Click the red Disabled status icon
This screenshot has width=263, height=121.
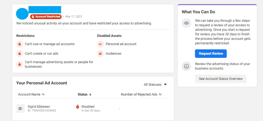click(x=78, y=107)
